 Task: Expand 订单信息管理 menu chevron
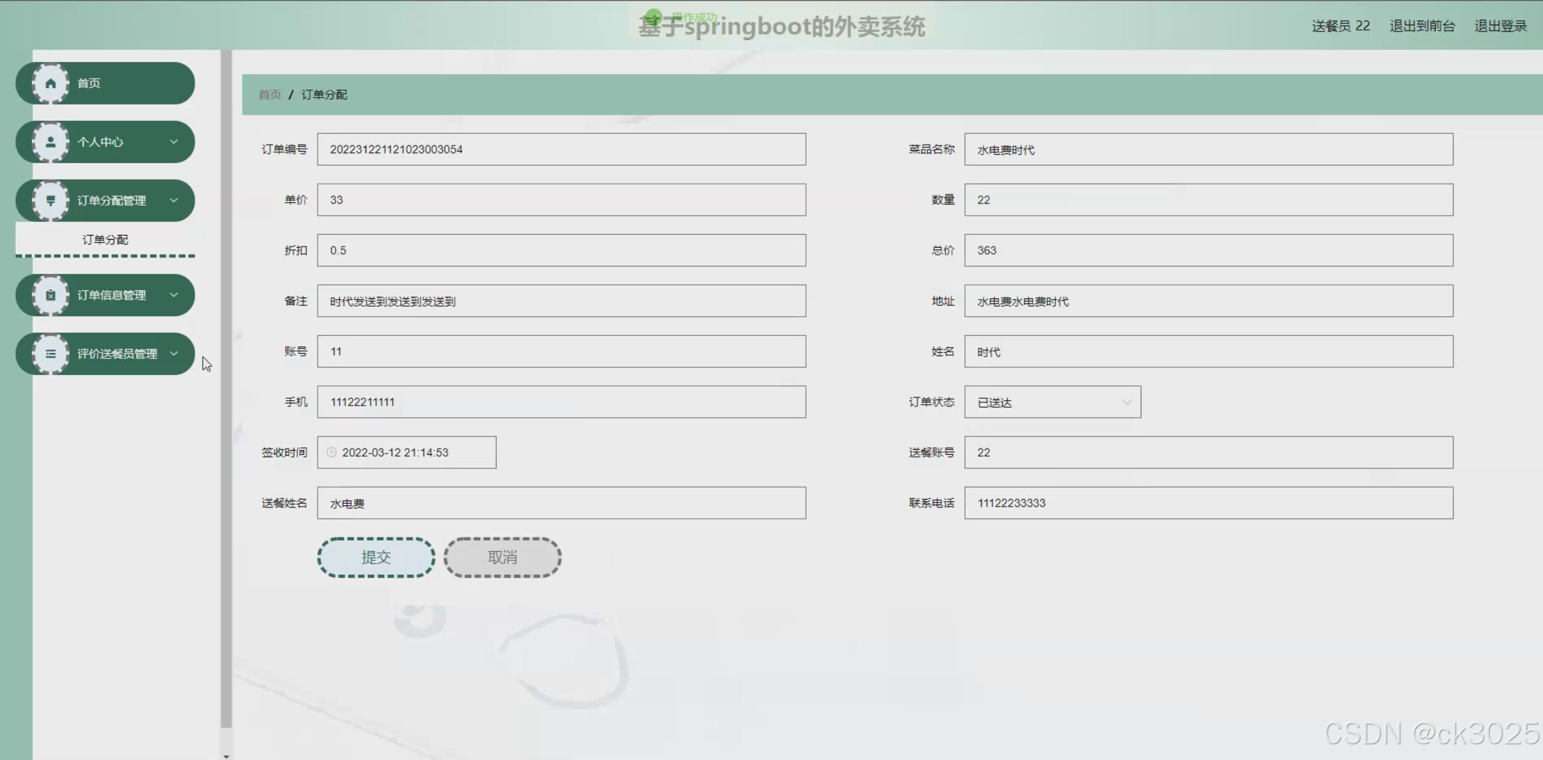[173, 295]
